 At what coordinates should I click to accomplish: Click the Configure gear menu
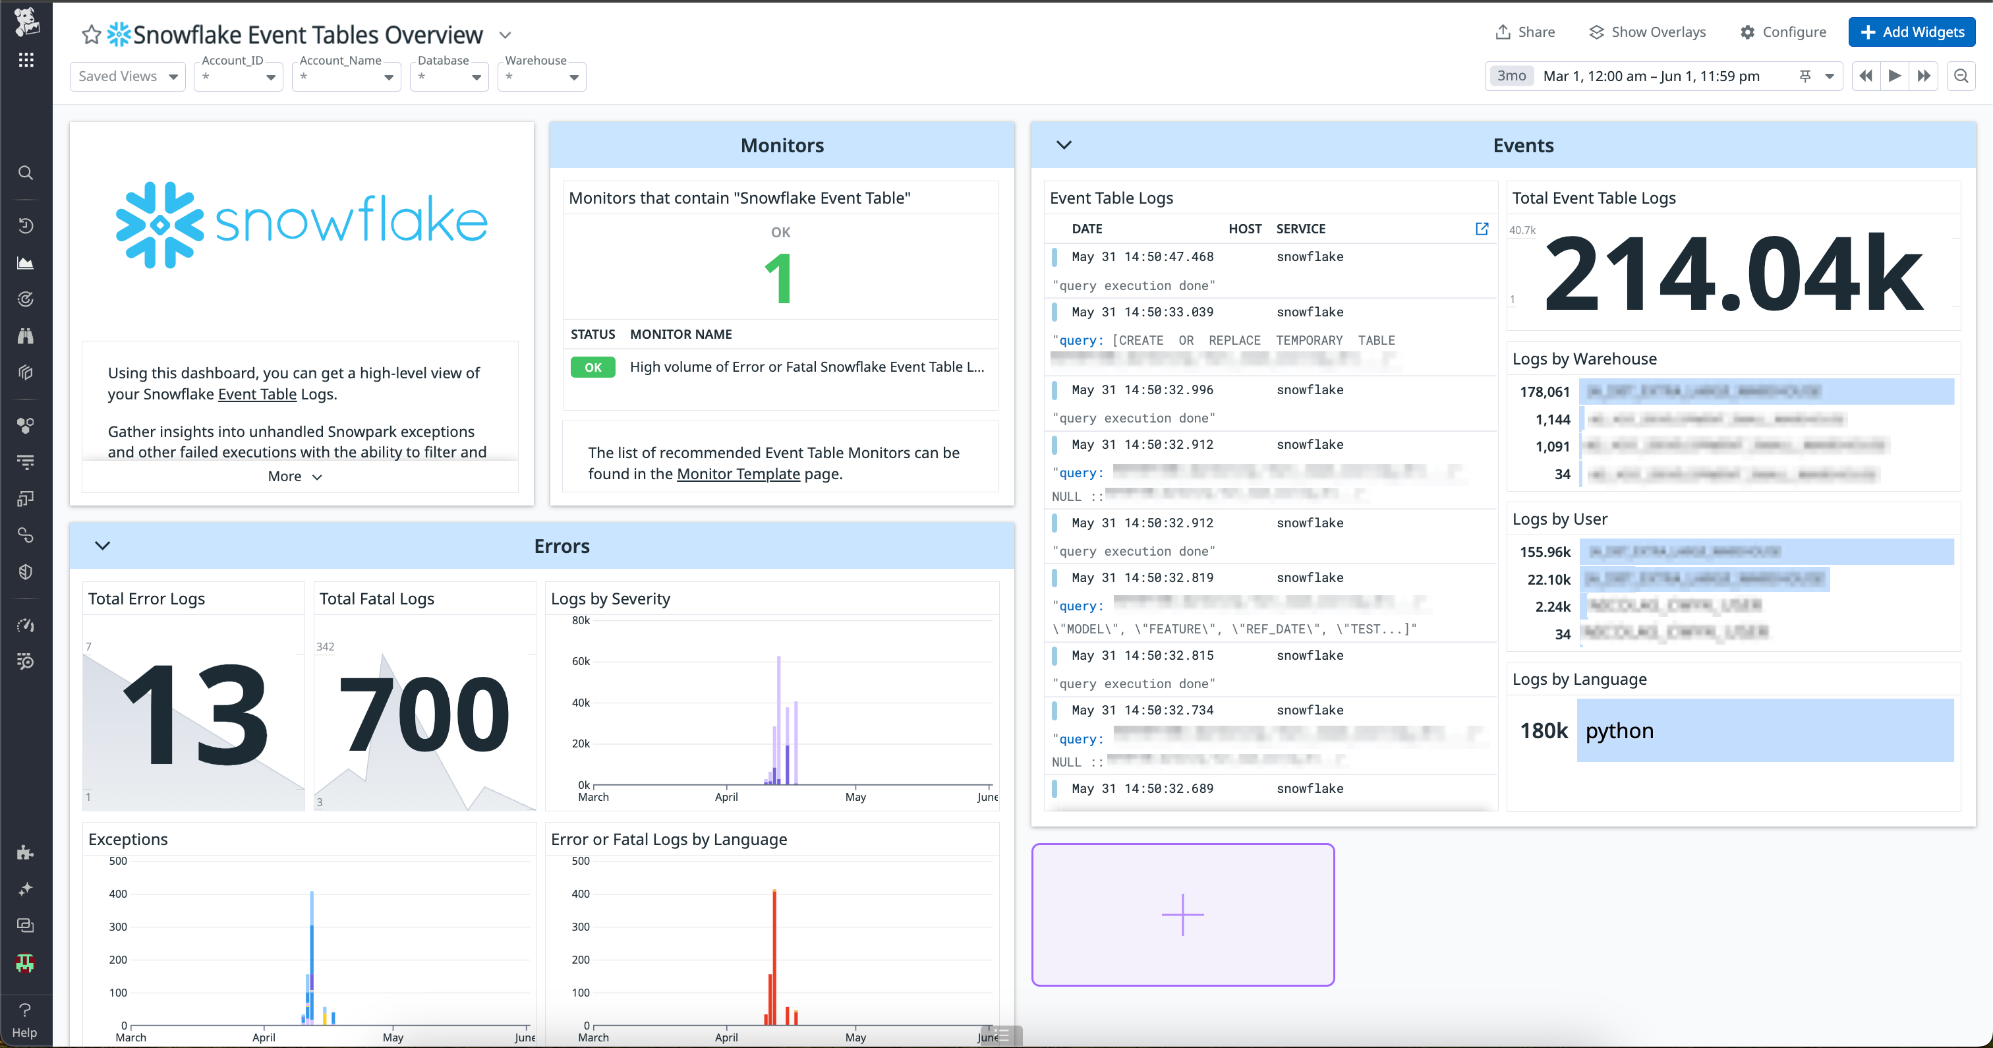coord(1783,32)
